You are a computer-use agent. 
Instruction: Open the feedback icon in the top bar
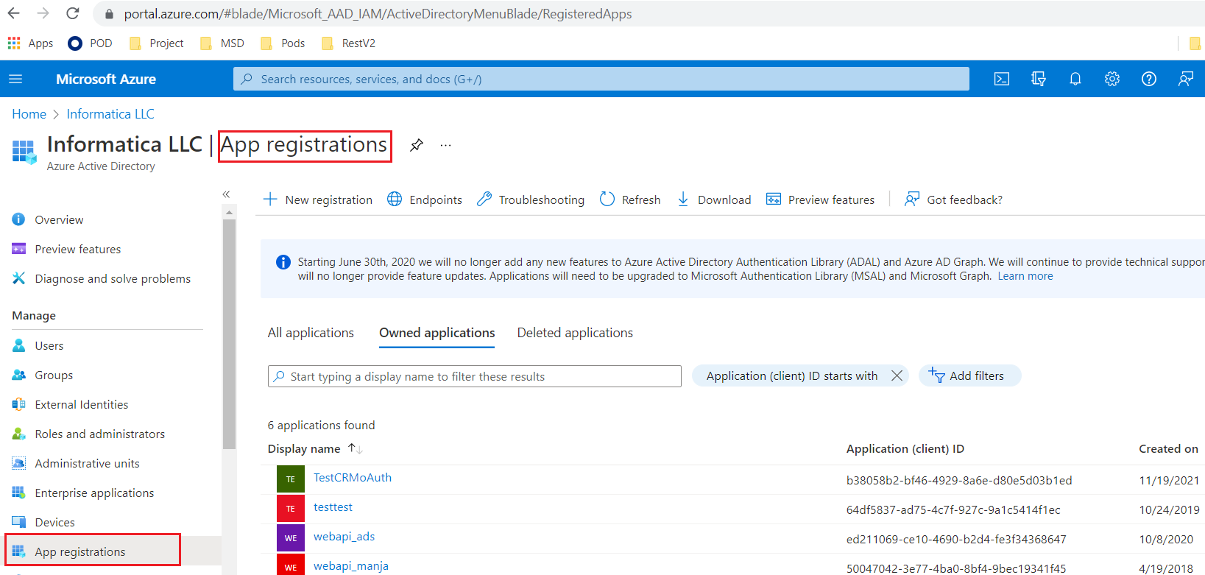(x=1186, y=79)
